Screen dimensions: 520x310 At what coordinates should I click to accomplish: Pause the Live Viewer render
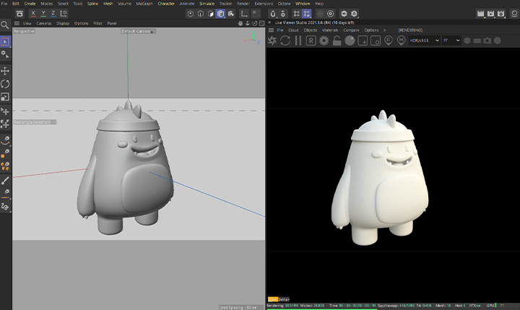298,41
